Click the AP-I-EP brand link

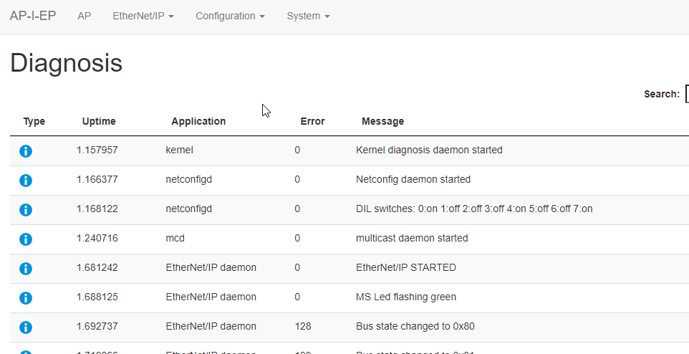[33, 16]
